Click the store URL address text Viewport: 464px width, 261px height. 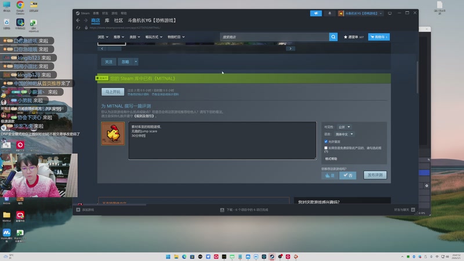coord(125,27)
